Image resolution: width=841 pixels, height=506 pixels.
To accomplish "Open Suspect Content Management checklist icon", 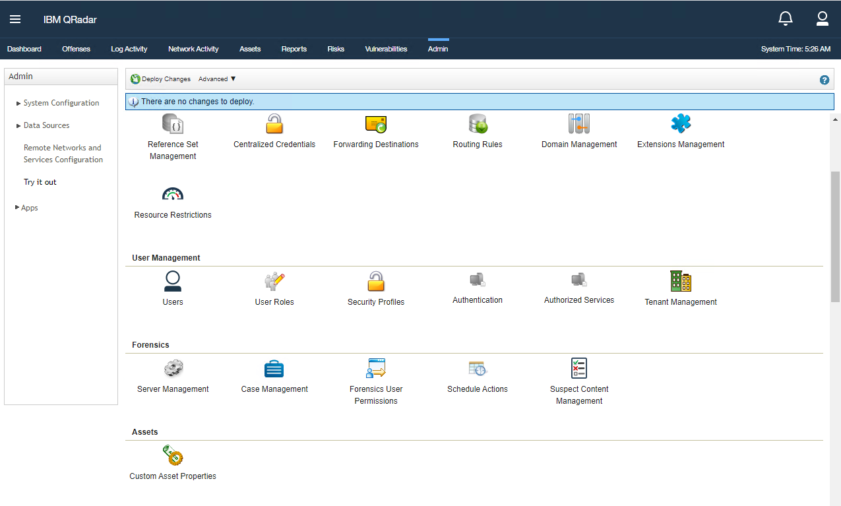I will pyautogui.click(x=579, y=368).
